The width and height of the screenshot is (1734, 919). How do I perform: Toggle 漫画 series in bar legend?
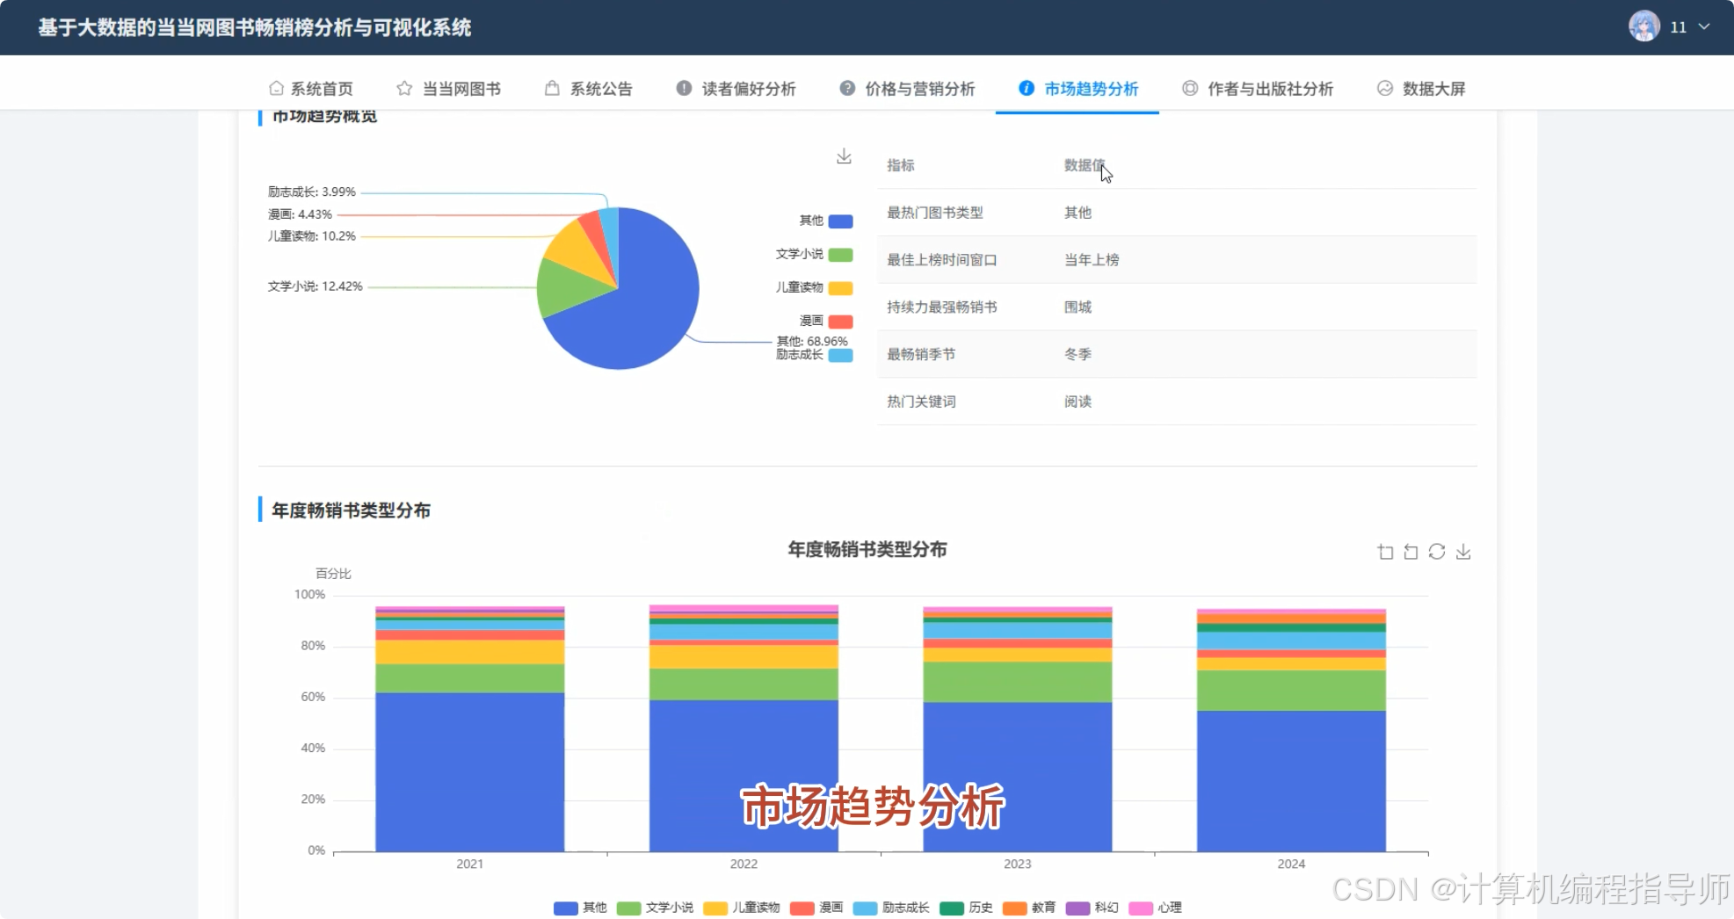point(816,908)
